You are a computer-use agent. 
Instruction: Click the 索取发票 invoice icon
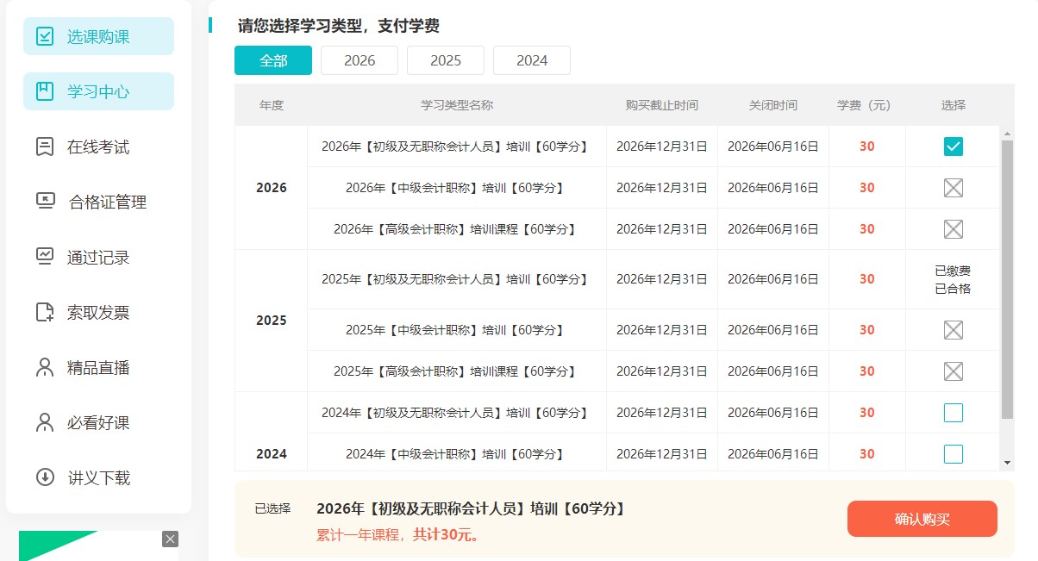click(x=45, y=312)
